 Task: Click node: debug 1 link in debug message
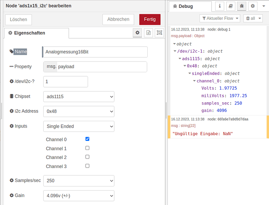[219, 30]
